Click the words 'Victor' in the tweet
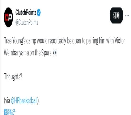The height and width of the screenshot is (115, 131). 120,41
